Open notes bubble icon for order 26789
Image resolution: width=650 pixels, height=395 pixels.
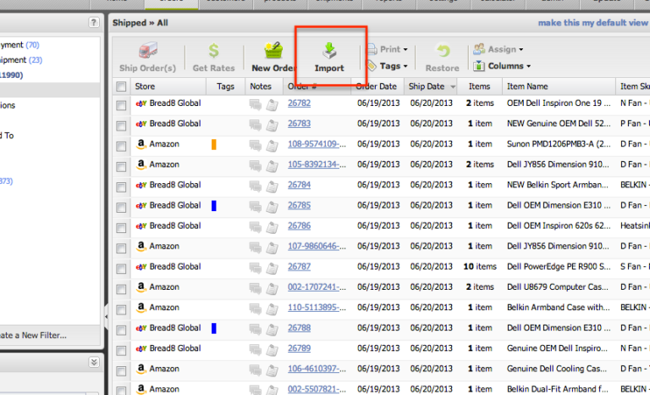[256, 350]
